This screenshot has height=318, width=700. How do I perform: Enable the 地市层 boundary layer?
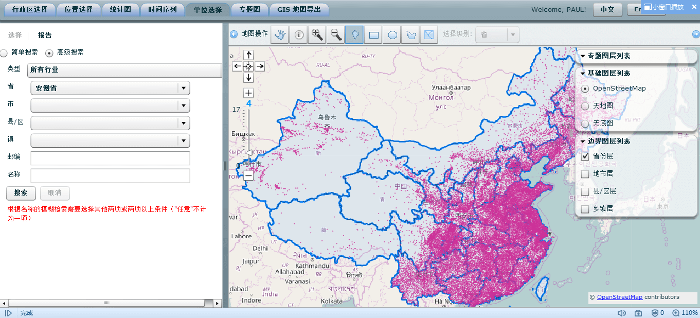point(585,174)
